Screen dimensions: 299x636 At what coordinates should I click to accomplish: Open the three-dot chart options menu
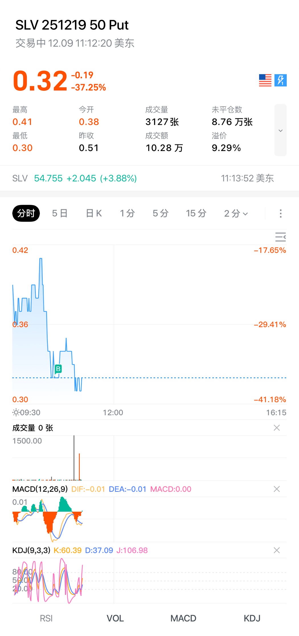[280, 213]
